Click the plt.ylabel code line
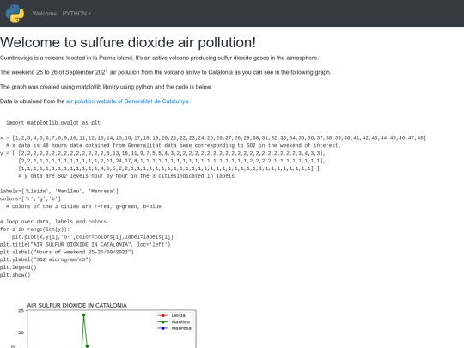The height and width of the screenshot is (348, 464). (x=46, y=259)
